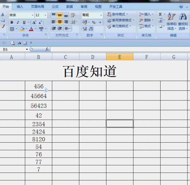The image size is (190, 185).
Task: Click the Insert Function fx button
Action: (47, 49)
